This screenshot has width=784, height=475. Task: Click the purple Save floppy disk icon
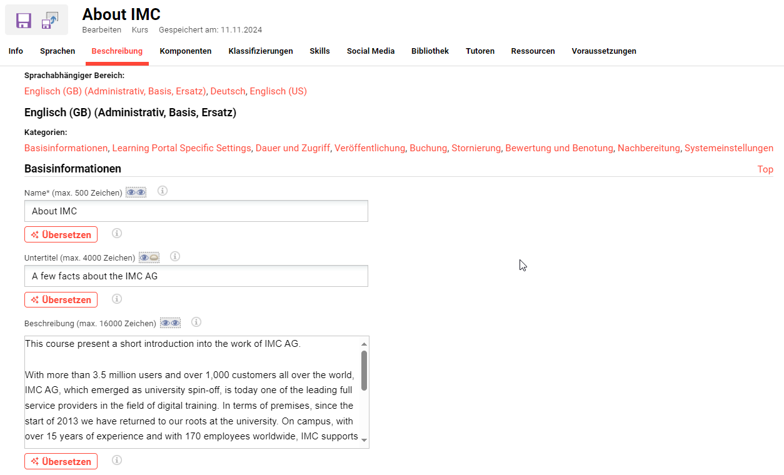tap(24, 21)
